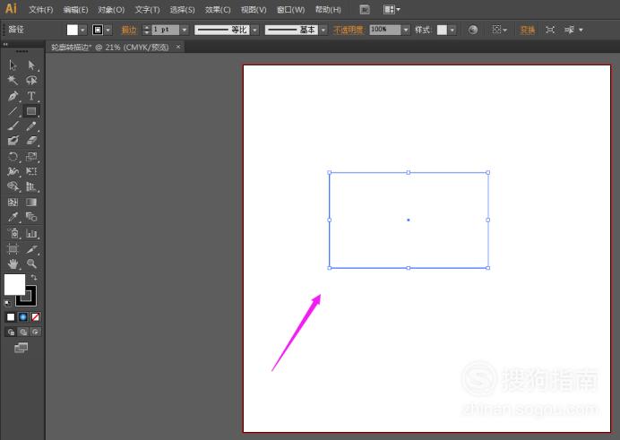Set paint mode to Gradient
Screen dimensions: 620x440
pyautogui.click(x=23, y=317)
